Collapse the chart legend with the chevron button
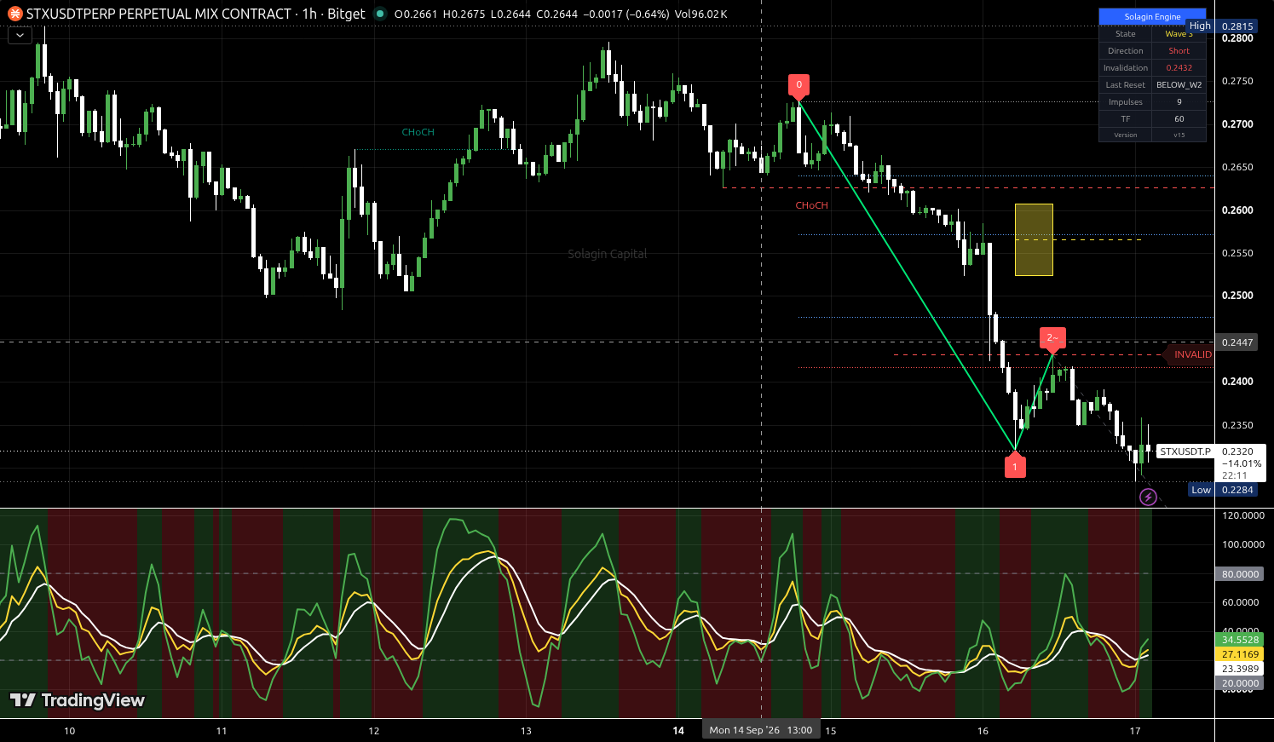 pos(20,35)
